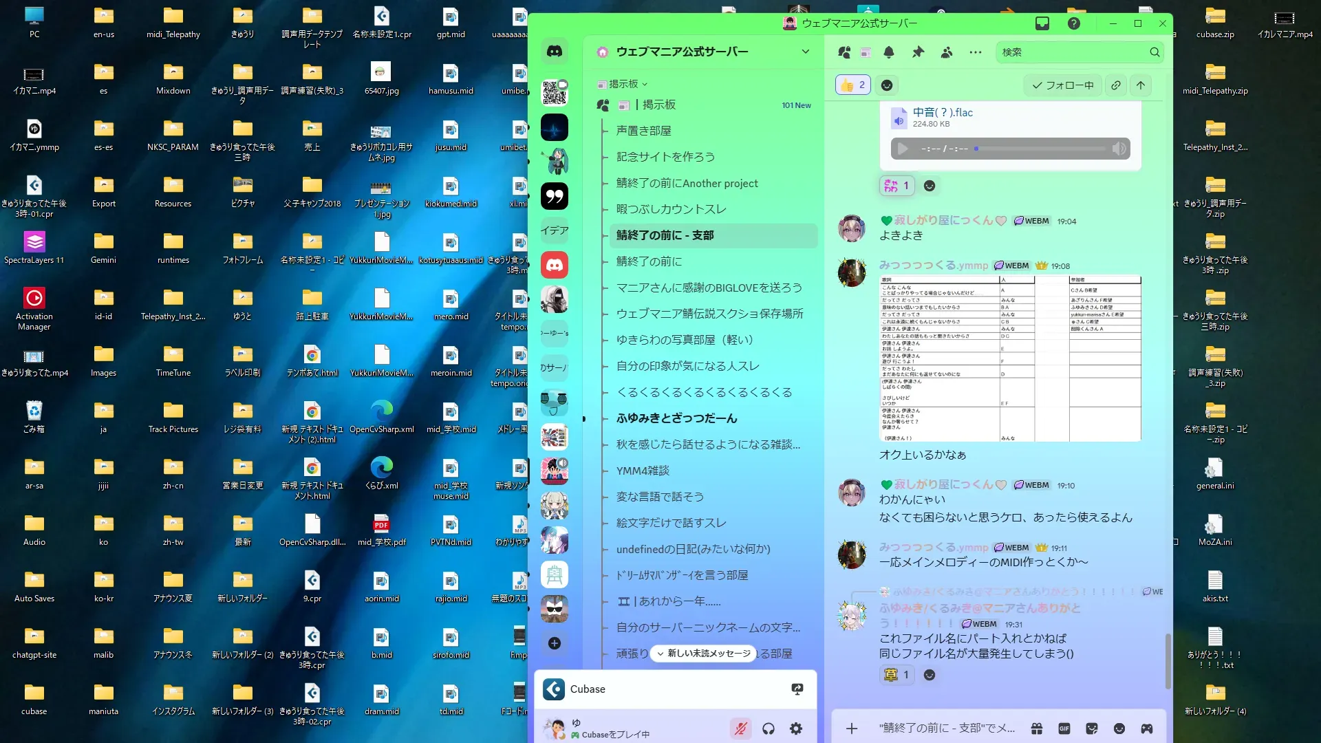Viewport: 1321px width, 743px height.
Task: Show the member list icon
Action: pyautogui.click(x=947, y=52)
